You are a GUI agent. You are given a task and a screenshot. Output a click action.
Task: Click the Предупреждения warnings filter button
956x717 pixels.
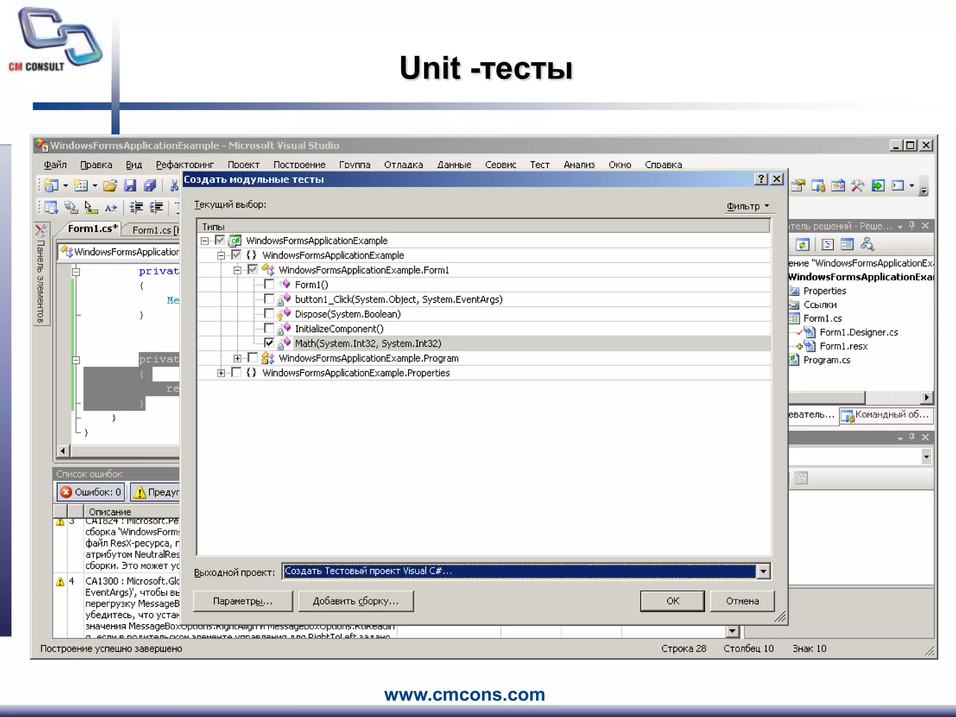[155, 492]
